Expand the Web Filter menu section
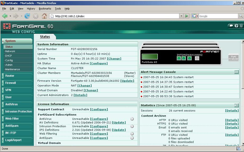The image size is (244, 152). [x=17, y=119]
